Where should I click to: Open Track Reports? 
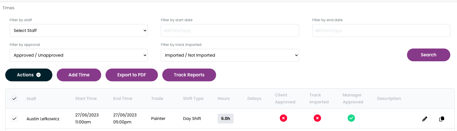[x=189, y=75]
